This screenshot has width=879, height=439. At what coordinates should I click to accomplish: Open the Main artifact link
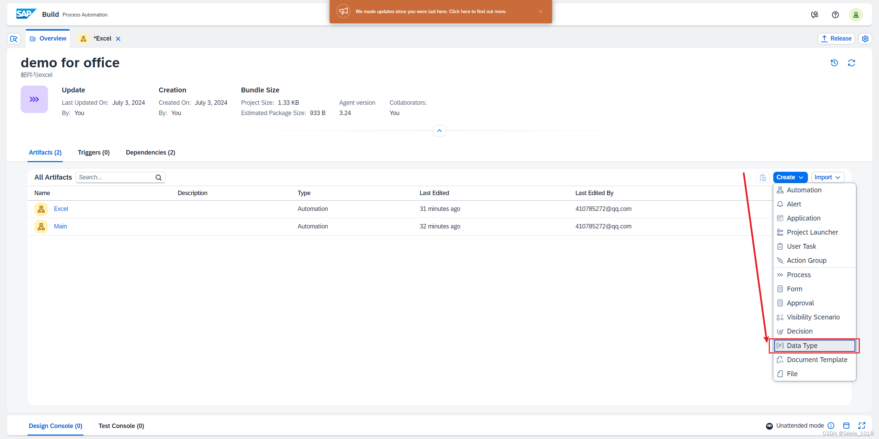tap(60, 226)
